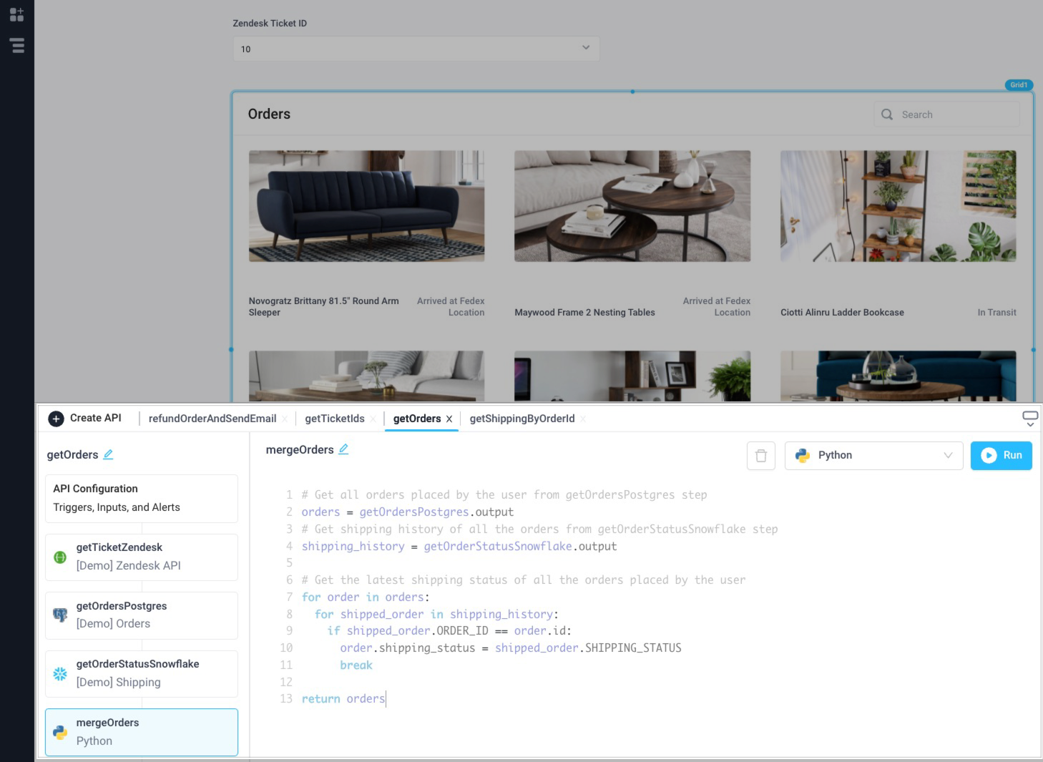This screenshot has height=762, width=1043.
Task: Click the magnifier icon in Orders search bar
Action: click(x=887, y=114)
